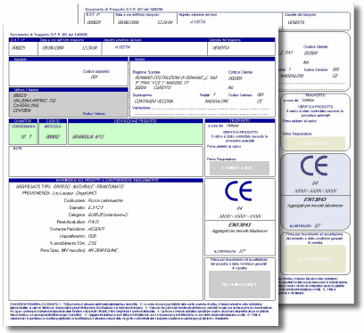
Task: Click 'EN13043' on the back page
Action: 315,199
